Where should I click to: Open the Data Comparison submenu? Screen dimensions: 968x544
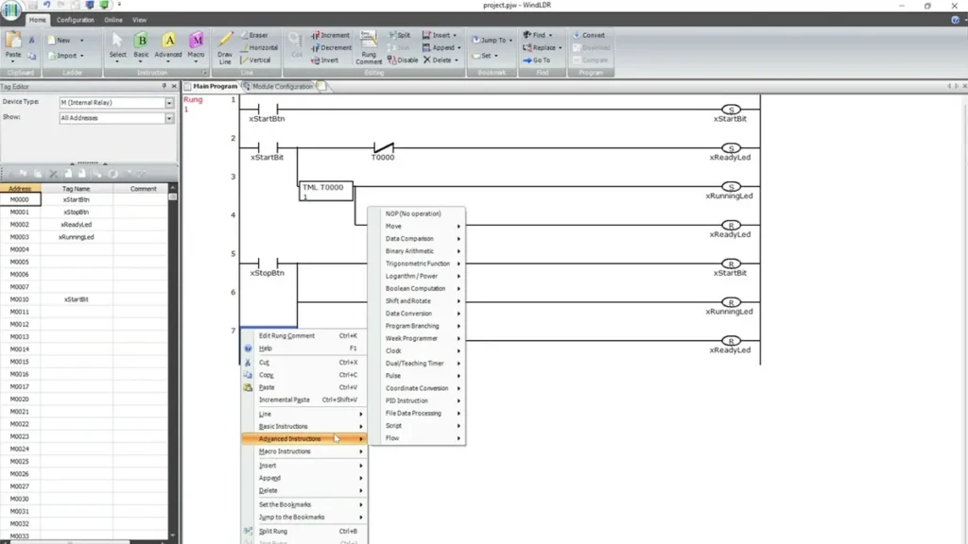pyautogui.click(x=417, y=239)
